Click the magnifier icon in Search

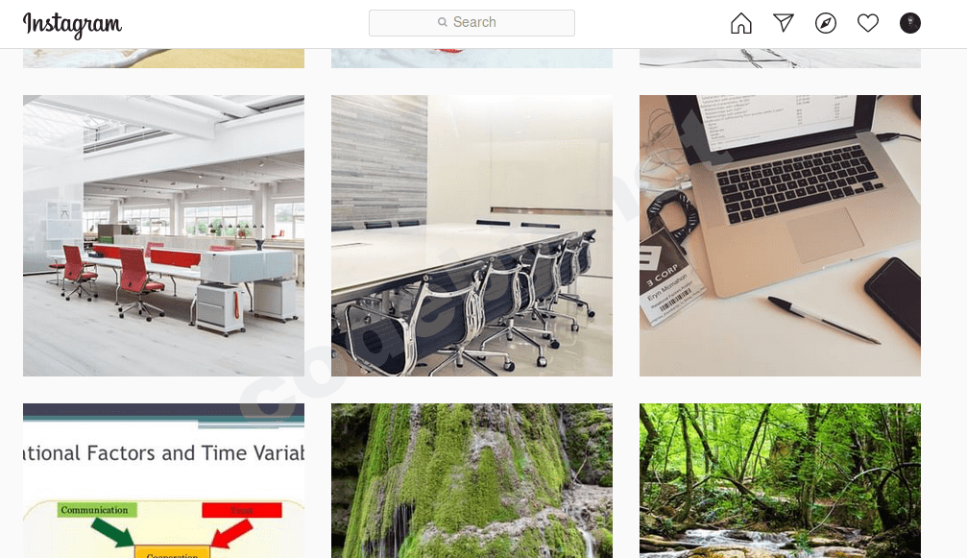click(442, 22)
